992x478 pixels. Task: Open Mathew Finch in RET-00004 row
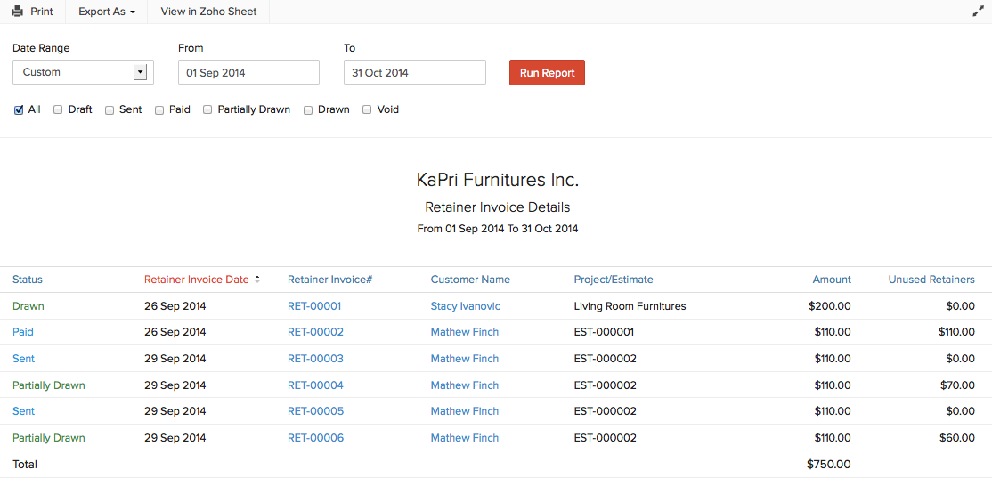coord(464,385)
